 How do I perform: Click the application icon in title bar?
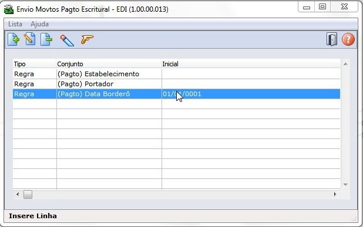[9, 9]
